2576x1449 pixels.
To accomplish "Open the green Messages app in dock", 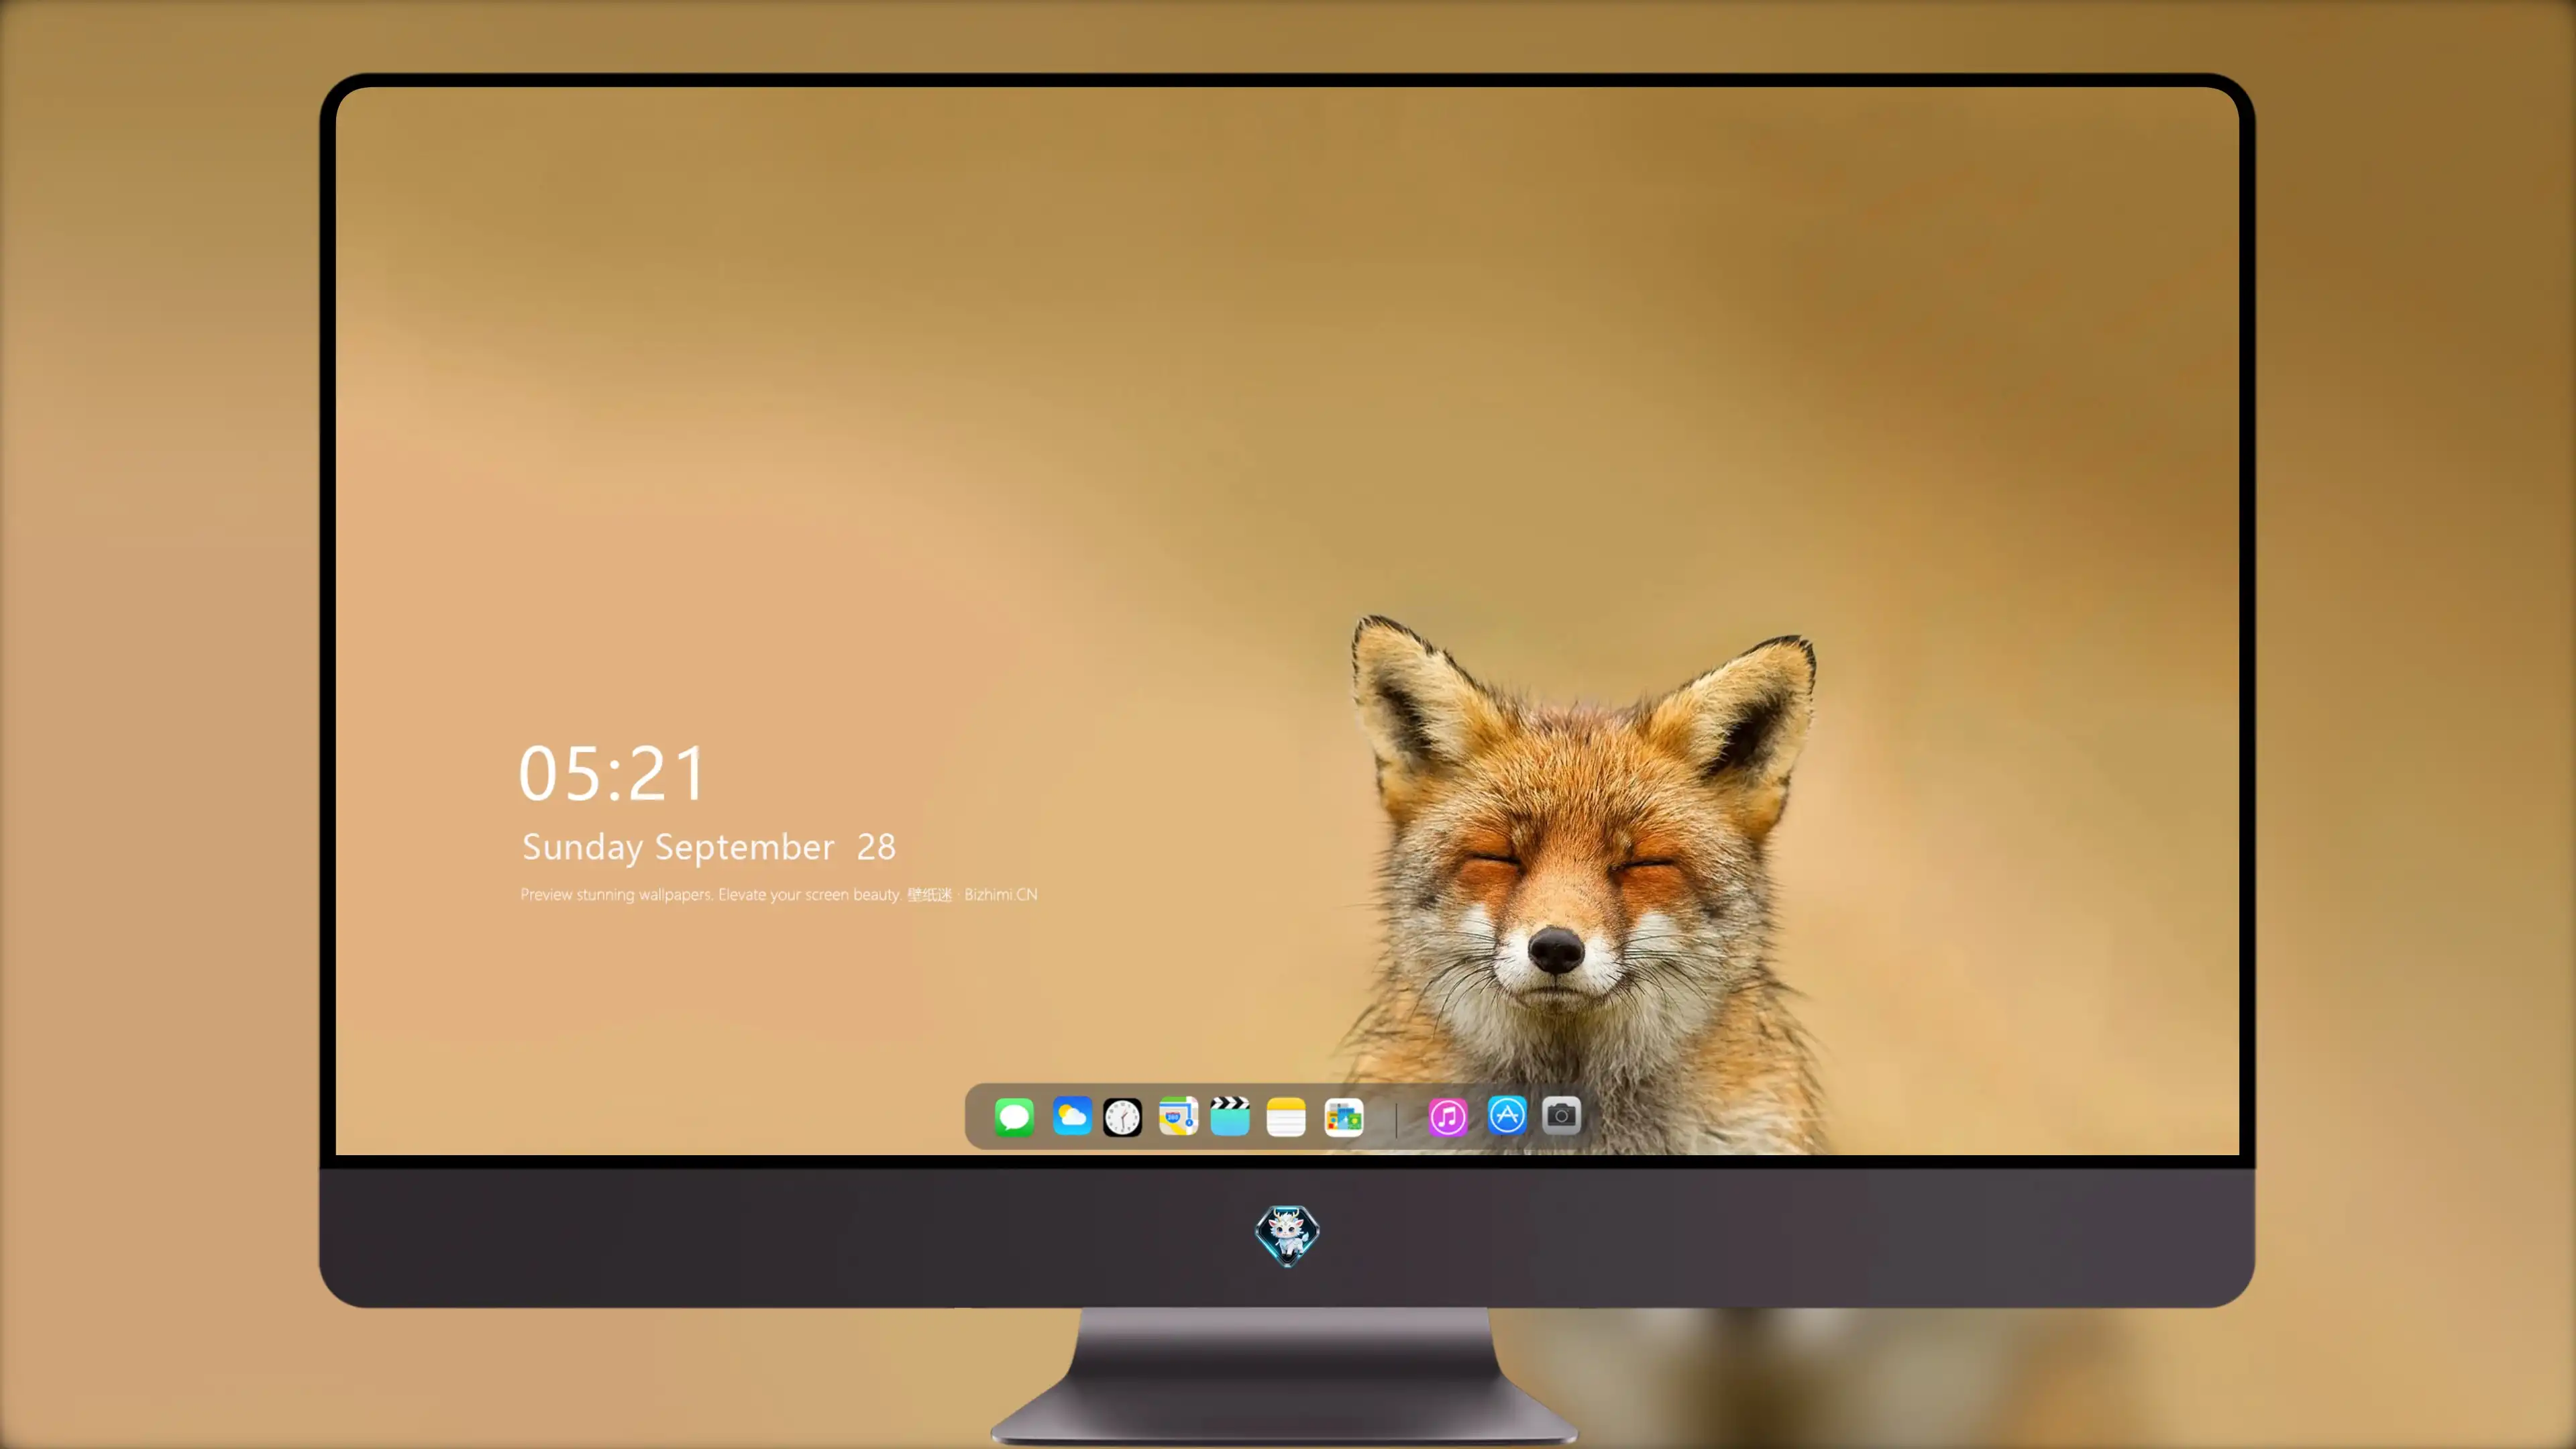I will (x=1014, y=1116).
